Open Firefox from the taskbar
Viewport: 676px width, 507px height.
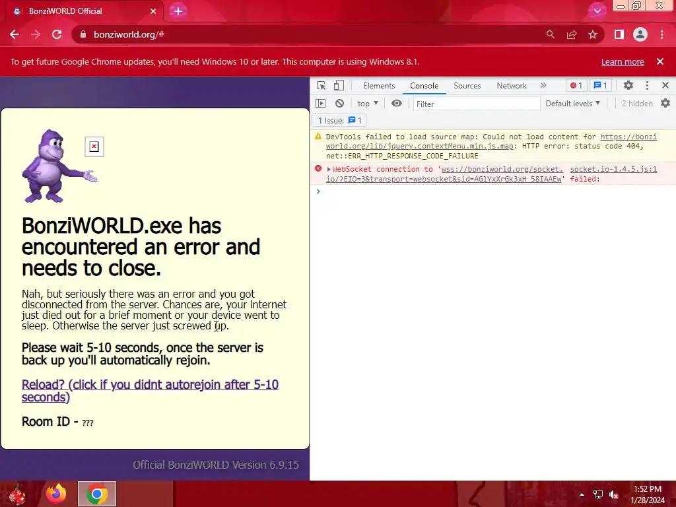[56, 494]
